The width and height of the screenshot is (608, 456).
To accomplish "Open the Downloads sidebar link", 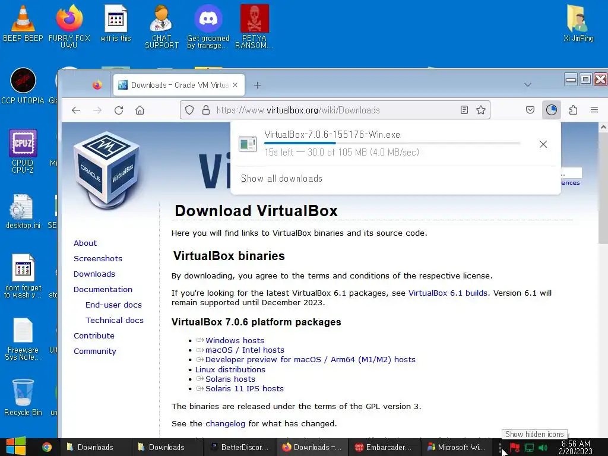I will [x=94, y=274].
